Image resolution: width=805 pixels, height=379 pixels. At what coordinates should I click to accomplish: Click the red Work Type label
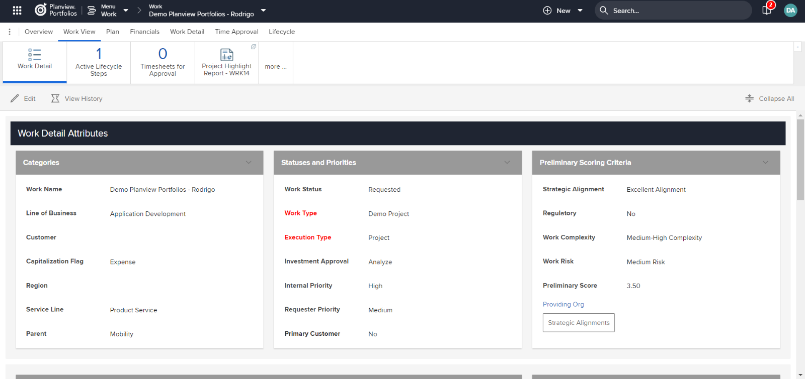(x=301, y=213)
